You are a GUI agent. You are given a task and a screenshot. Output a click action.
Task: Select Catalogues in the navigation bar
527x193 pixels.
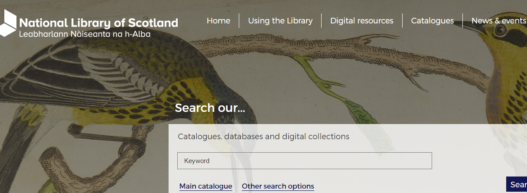432,21
